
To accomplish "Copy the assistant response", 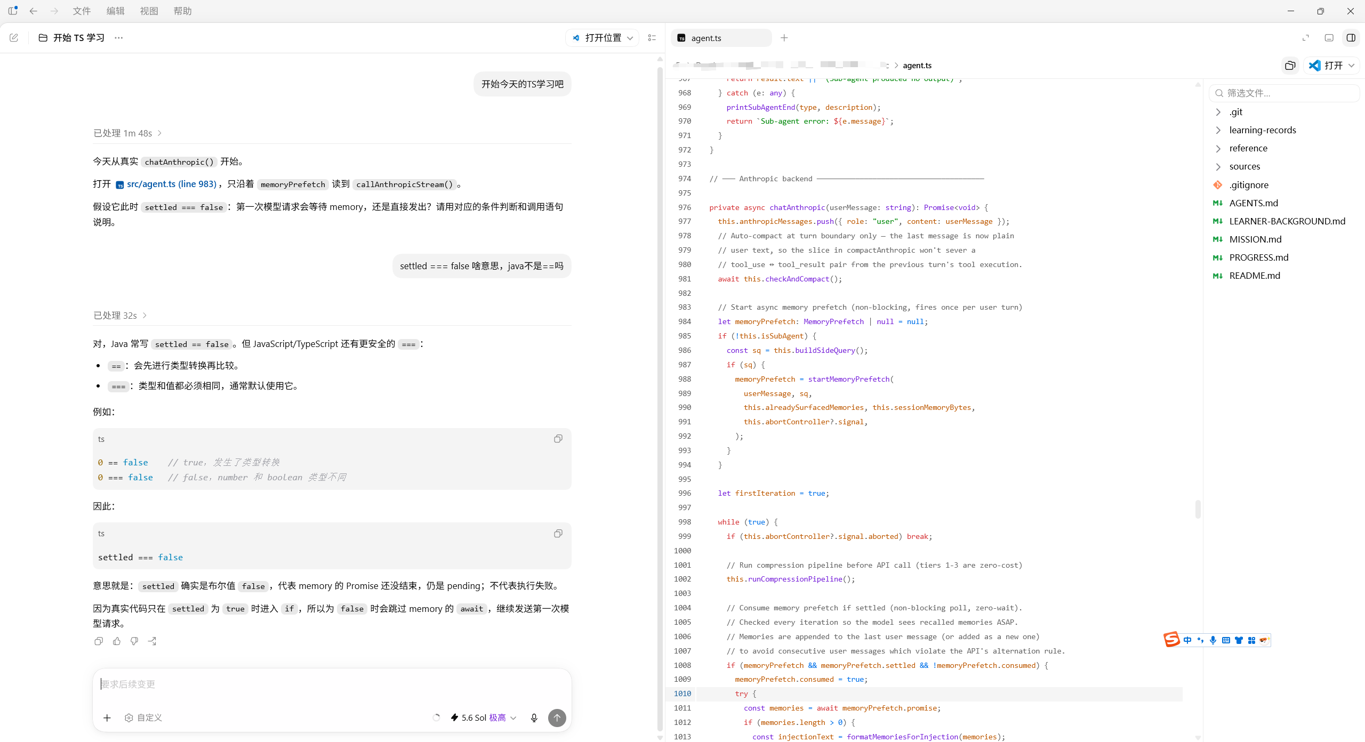I will click(99, 641).
